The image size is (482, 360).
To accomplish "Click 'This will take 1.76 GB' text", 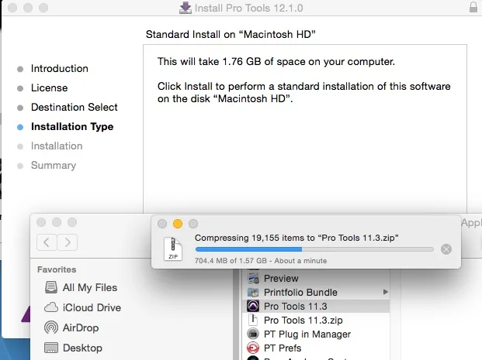I will pos(276,62).
